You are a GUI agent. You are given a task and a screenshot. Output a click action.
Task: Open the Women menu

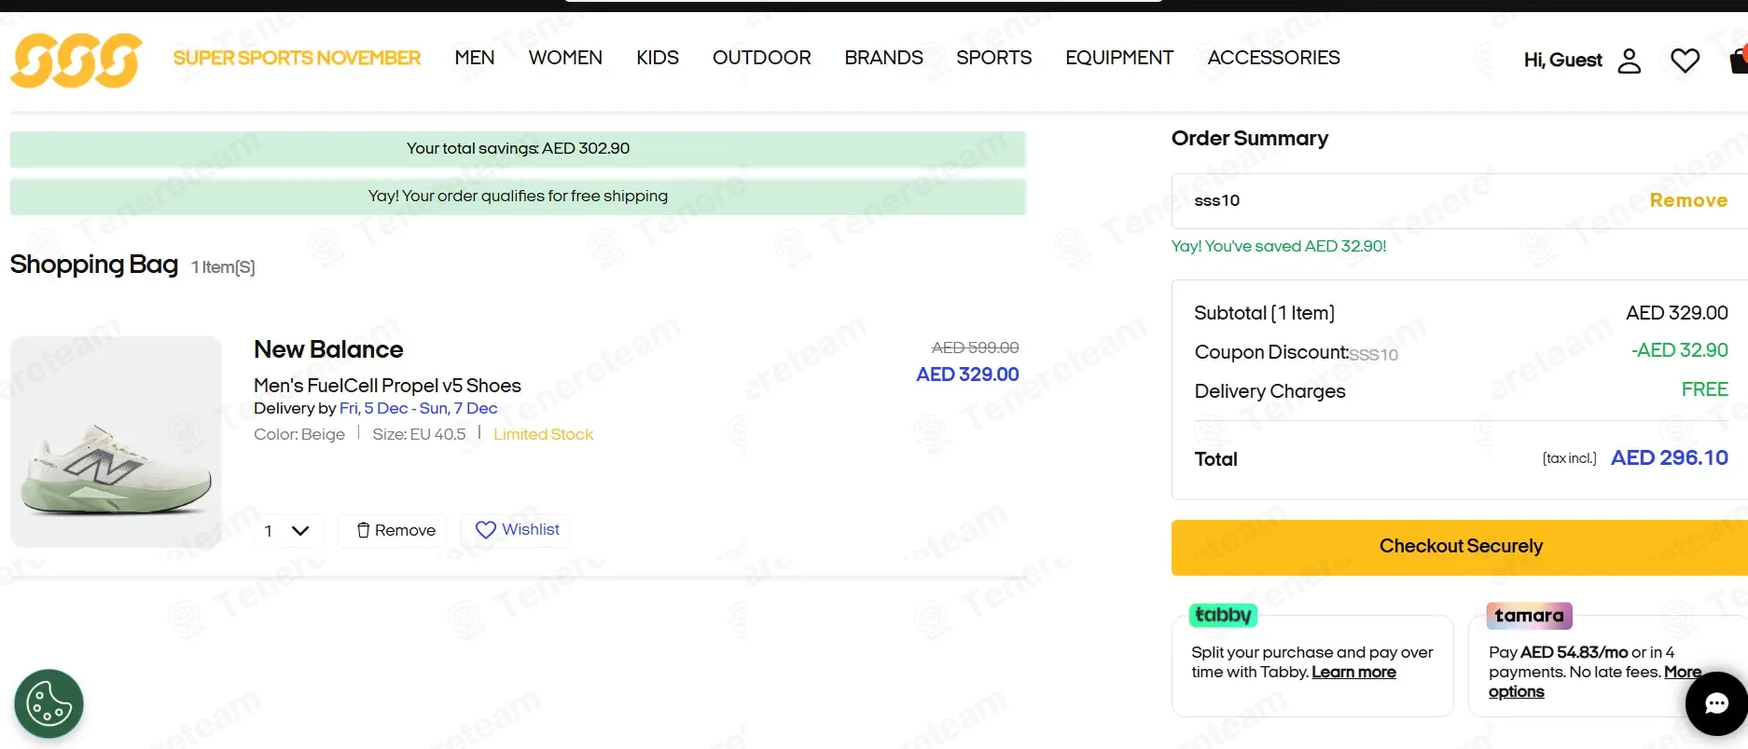(x=565, y=58)
